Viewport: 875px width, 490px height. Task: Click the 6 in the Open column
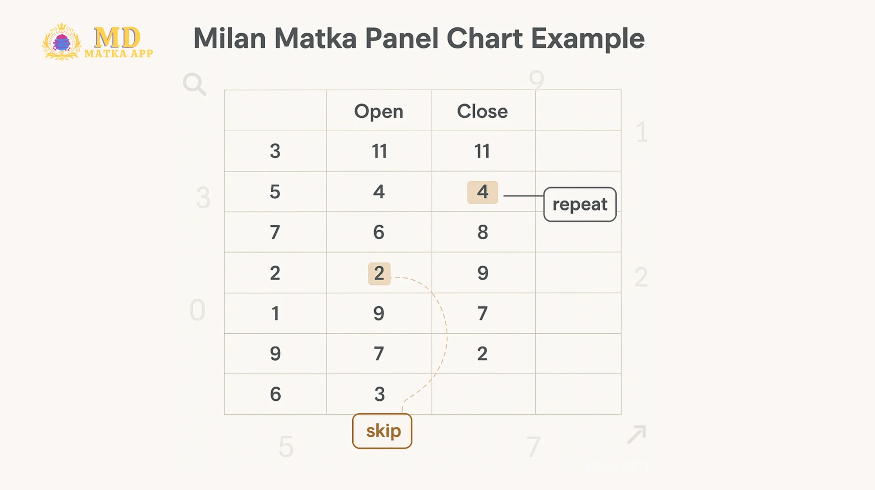379,232
